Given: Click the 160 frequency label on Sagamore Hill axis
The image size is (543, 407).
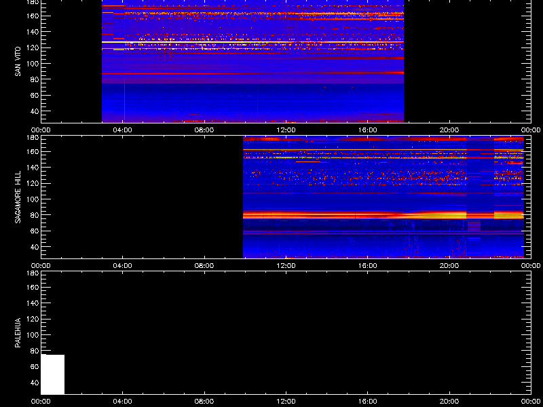Looking at the screenshot, I should (32, 151).
